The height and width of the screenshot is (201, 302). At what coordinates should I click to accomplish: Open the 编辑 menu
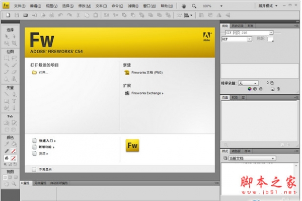click(35, 6)
